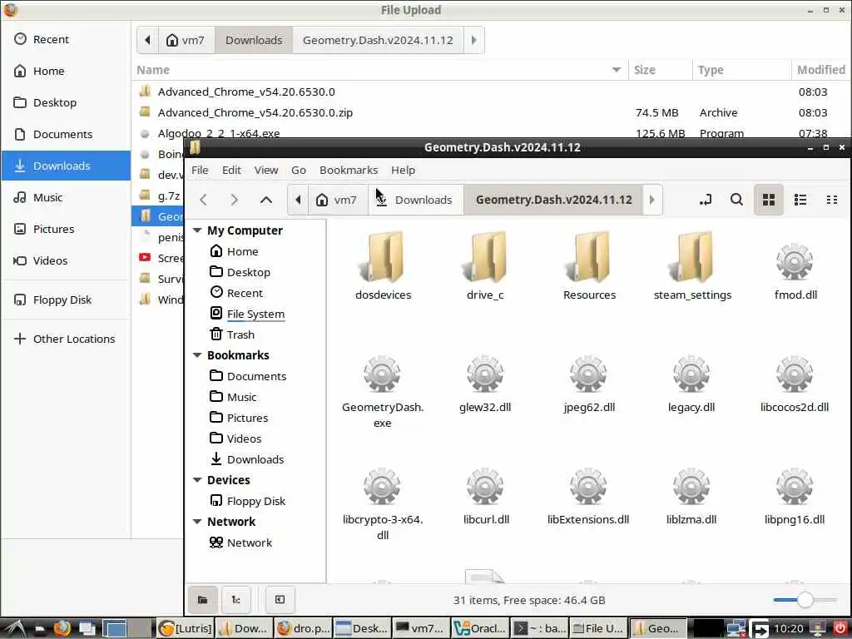Select Advanced_Chrome_v54.20.6530.0.zip row
Viewport: 852px width, 639px height.
pyautogui.click(x=491, y=112)
